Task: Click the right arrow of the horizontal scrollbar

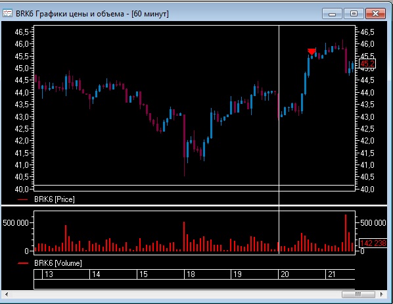Action: pos(382,294)
